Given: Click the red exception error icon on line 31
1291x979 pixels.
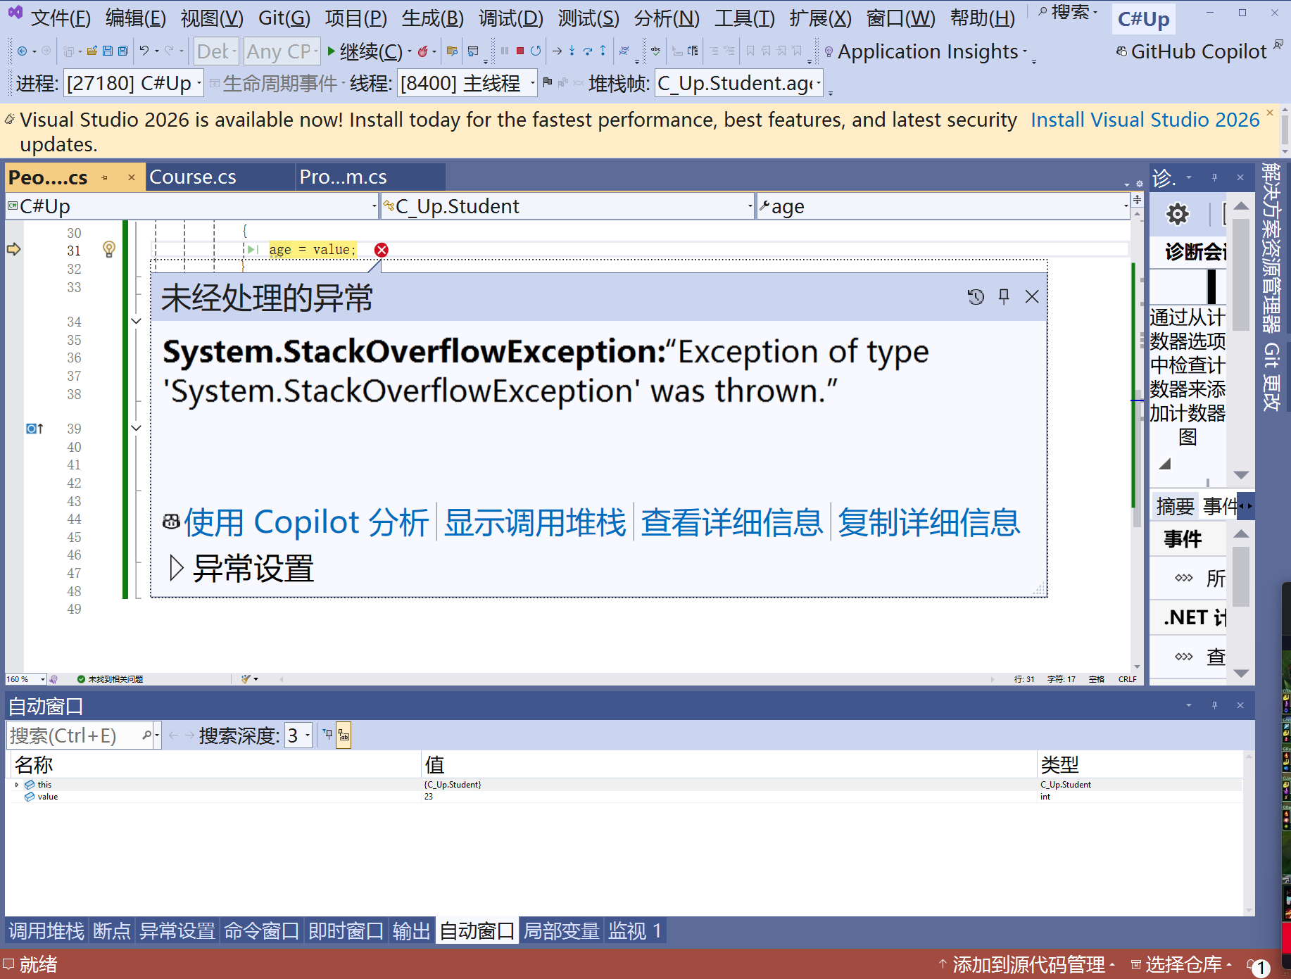Looking at the screenshot, I should tap(382, 250).
